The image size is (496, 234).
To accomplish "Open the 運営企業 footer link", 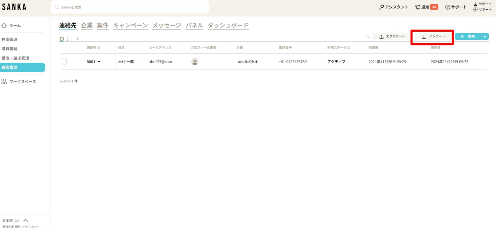I will [x=8, y=227].
